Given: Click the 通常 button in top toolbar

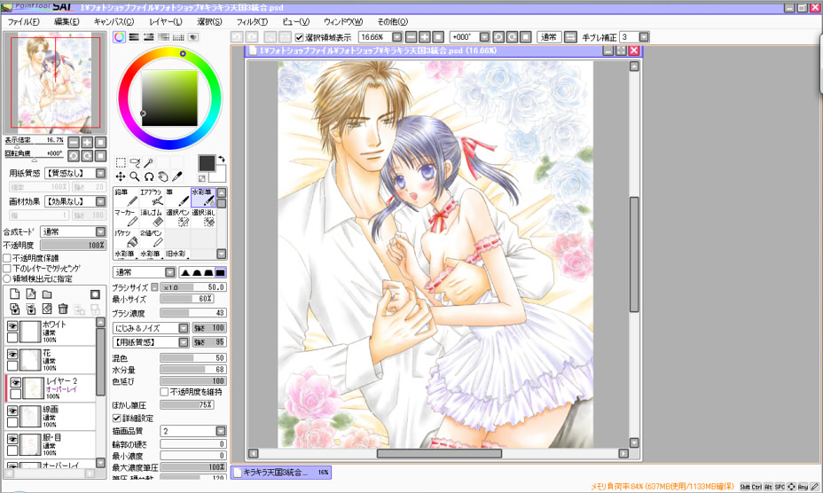Looking at the screenshot, I should pos(549,37).
